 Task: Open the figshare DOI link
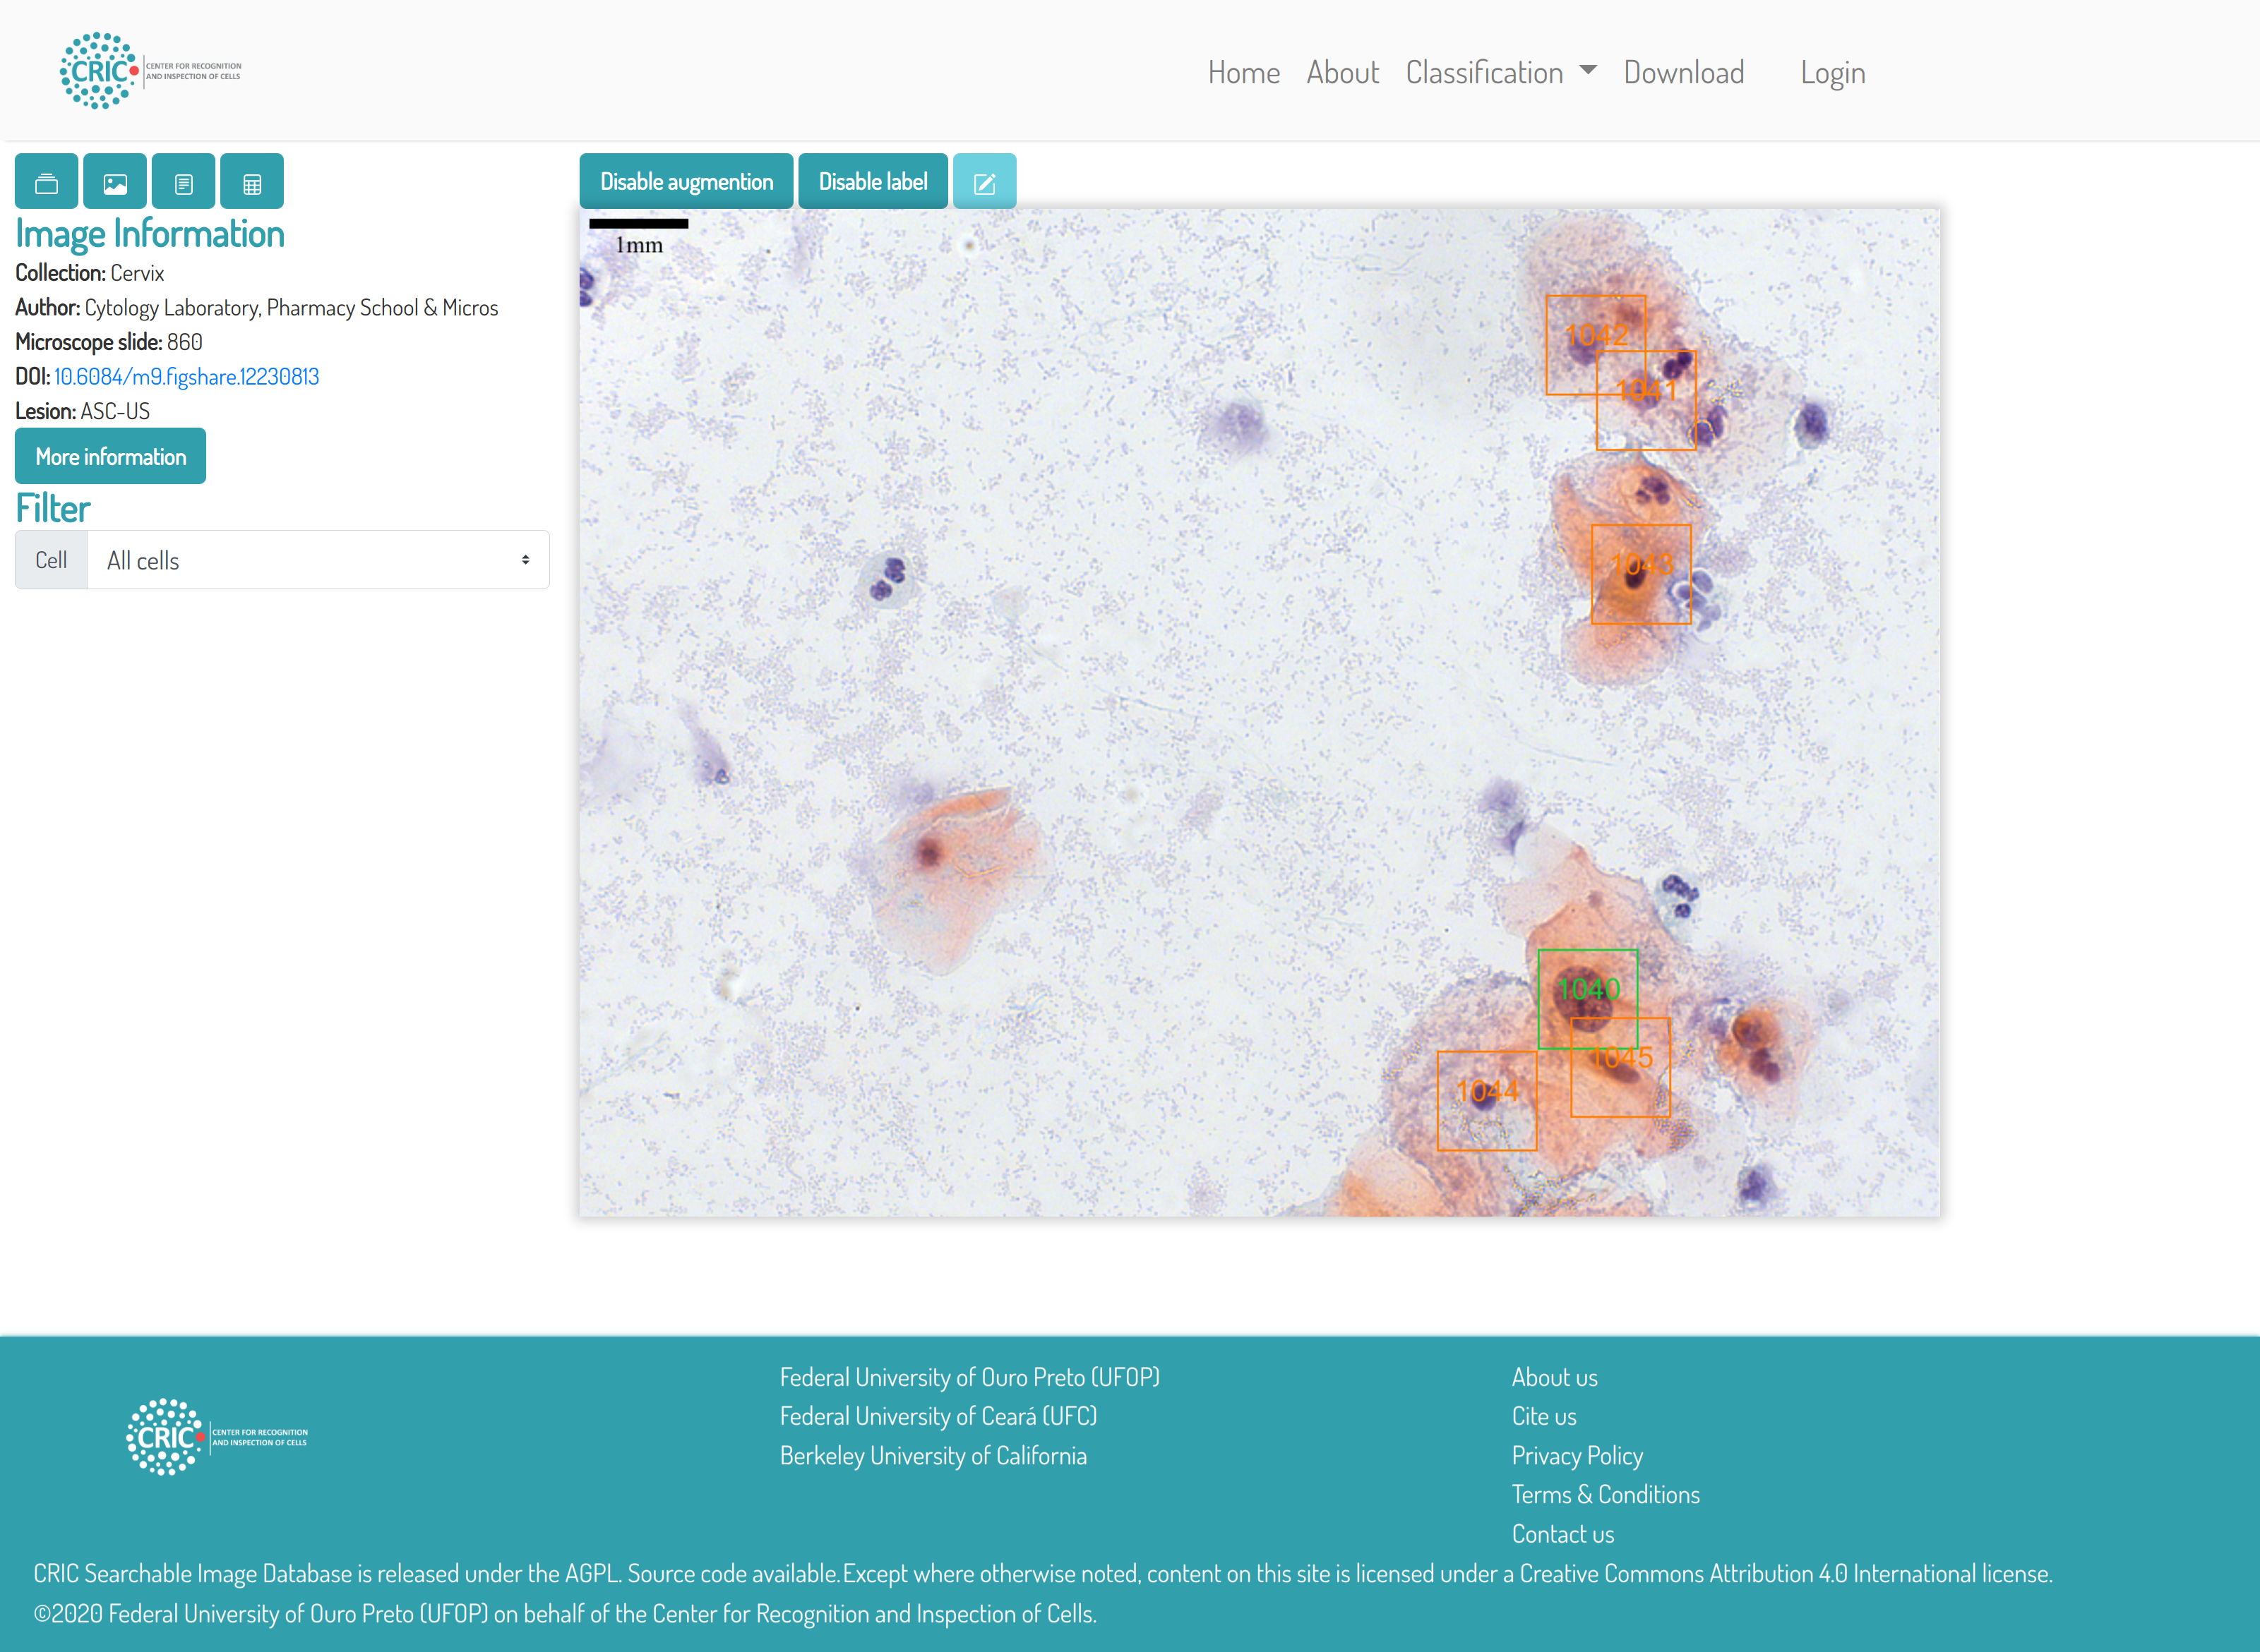(186, 377)
